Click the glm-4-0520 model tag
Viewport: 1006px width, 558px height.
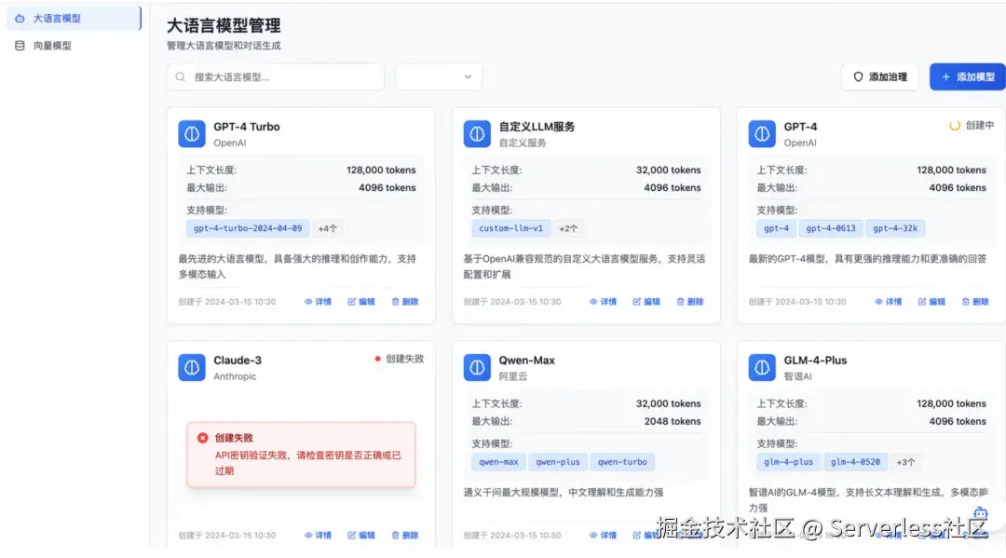click(855, 462)
